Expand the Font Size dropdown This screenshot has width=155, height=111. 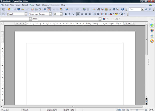(x=61, y=14)
